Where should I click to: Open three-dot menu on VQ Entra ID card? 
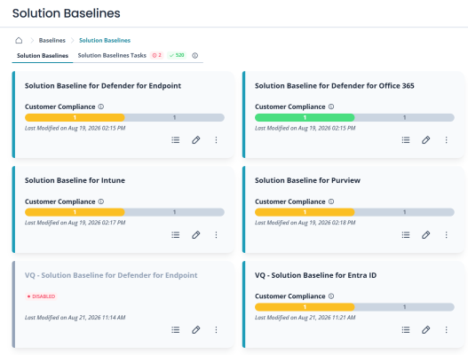click(x=446, y=329)
